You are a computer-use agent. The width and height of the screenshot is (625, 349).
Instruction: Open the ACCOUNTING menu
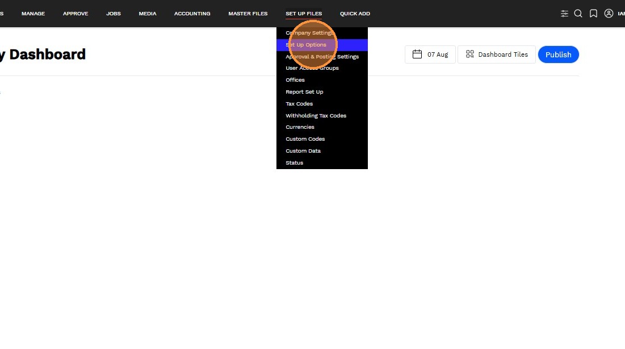pyautogui.click(x=192, y=14)
